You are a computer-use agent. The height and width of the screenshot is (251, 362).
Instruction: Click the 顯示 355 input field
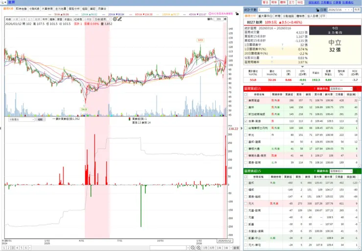coord(218,19)
